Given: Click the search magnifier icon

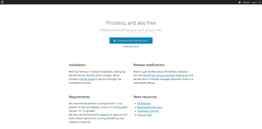Looking at the screenshot, I should pos(259,2).
